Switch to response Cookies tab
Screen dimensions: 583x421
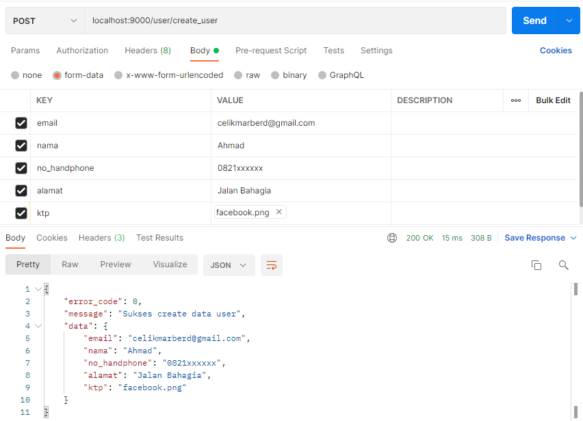(x=52, y=238)
